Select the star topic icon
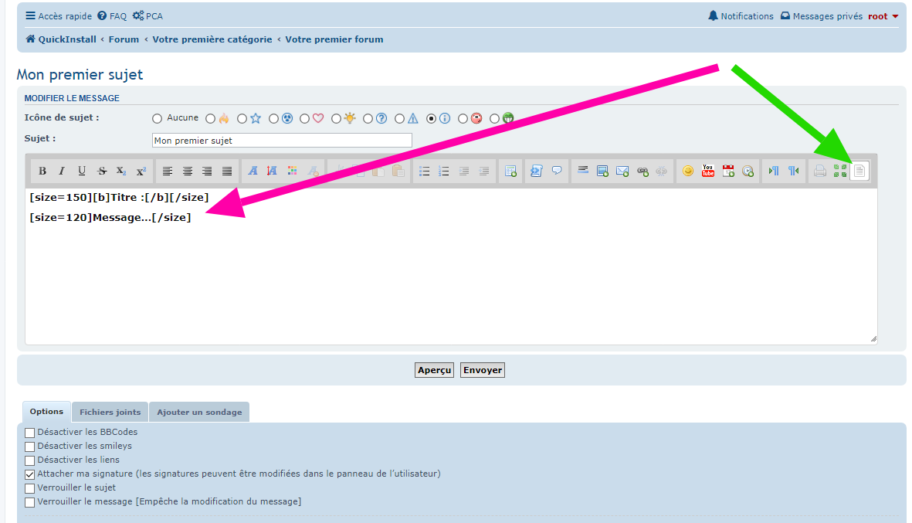This screenshot has width=912, height=523. 242,119
